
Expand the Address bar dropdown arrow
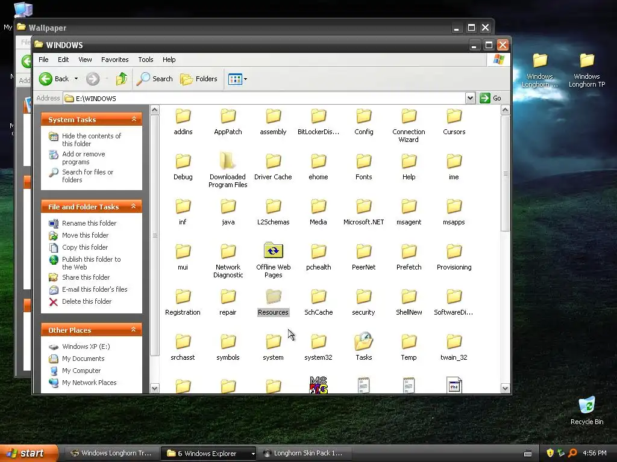[470, 98]
